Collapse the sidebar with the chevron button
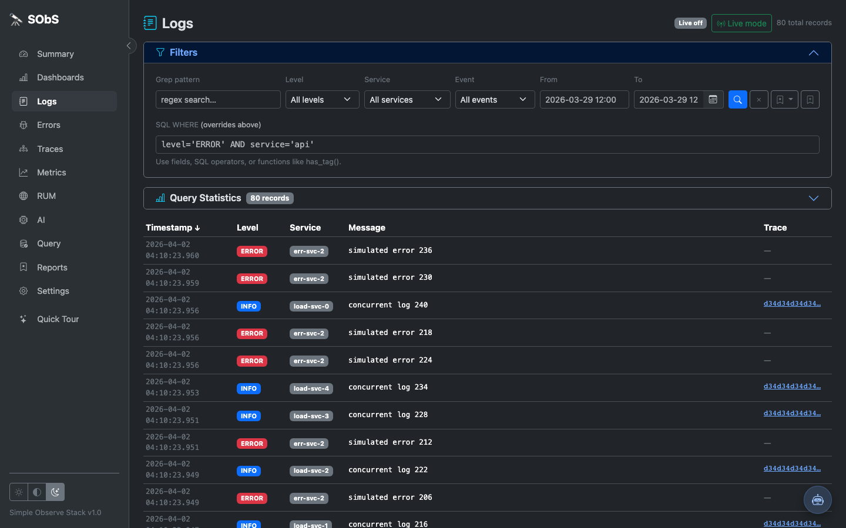 (x=129, y=46)
